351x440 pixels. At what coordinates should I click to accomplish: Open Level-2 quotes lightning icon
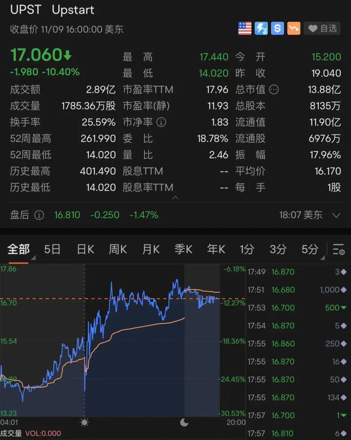click(261, 29)
